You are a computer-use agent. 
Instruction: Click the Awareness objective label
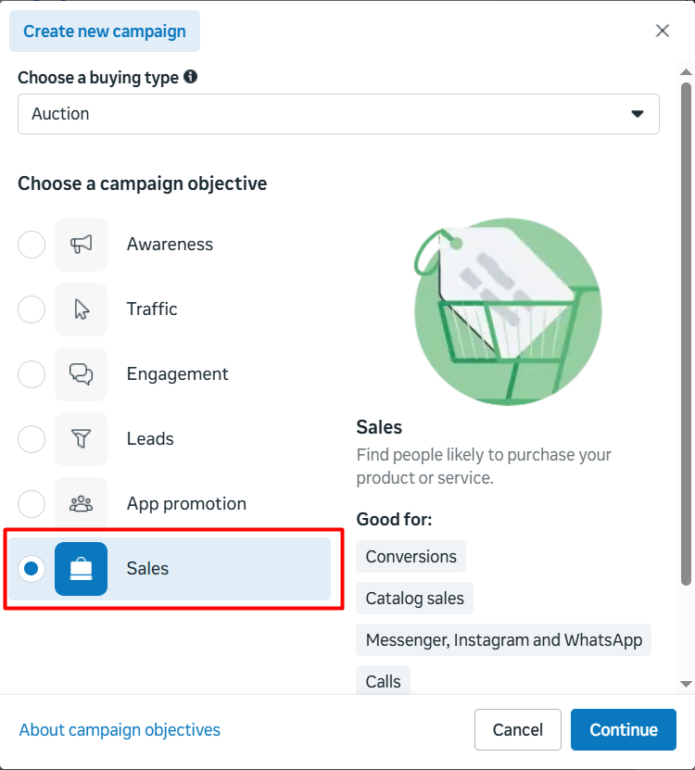(170, 245)
